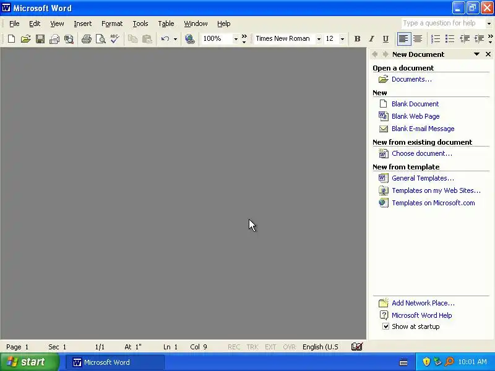495x371 pixels.
Task: Toggle Align Left paragraph alignment
Action: (x=403, y=39)
